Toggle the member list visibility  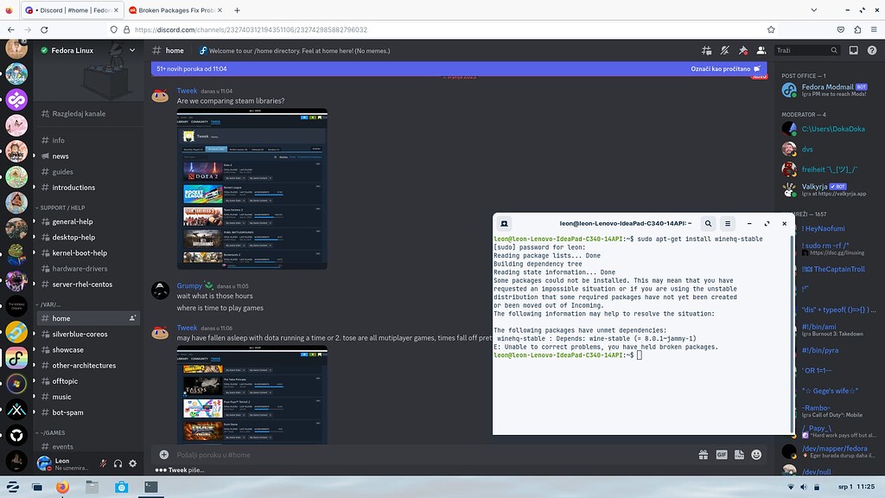(761, 50)
